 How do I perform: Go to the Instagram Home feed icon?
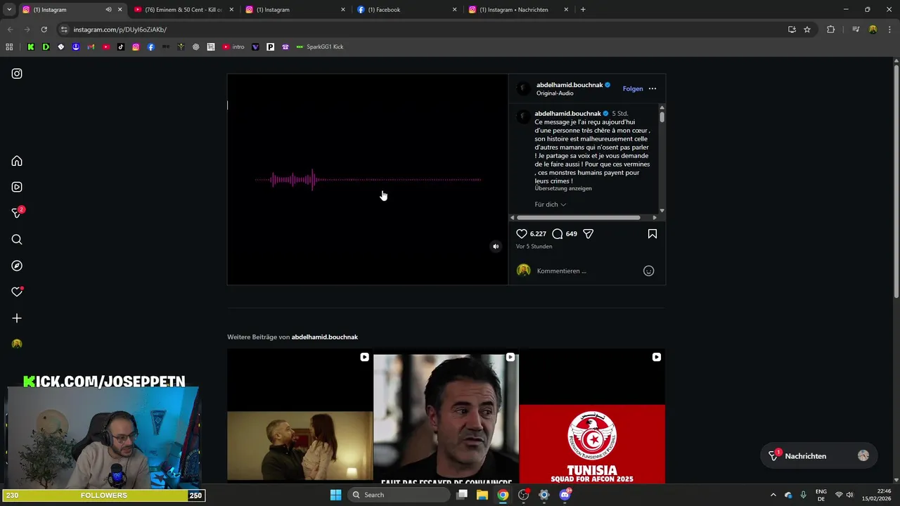[x=17, y=161]
